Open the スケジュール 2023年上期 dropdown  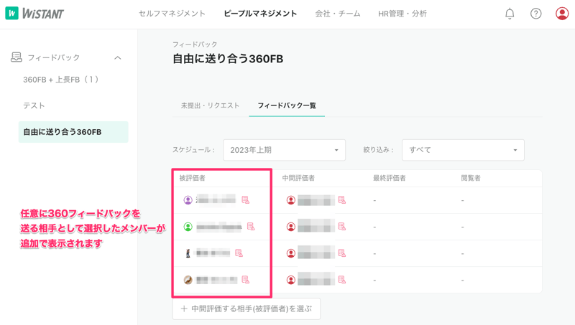pos(284,150)
